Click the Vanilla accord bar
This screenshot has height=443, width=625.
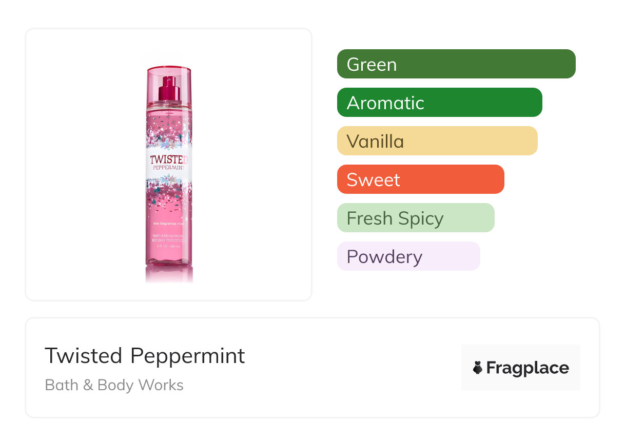(437, 141)
